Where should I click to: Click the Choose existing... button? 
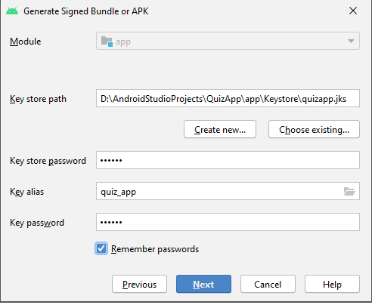(314, 129)
